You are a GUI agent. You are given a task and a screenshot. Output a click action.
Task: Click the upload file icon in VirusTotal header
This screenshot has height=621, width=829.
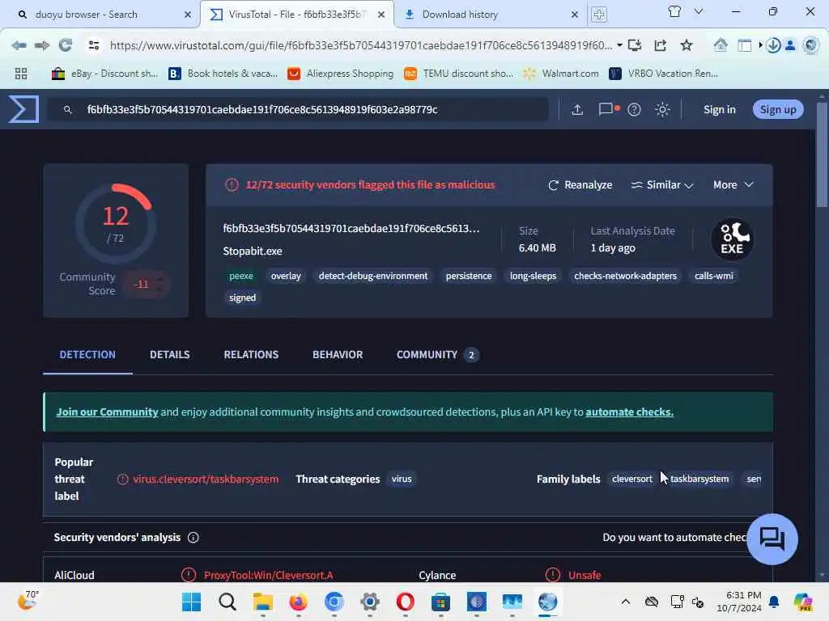pyautogui.click(x=577, y=109)
